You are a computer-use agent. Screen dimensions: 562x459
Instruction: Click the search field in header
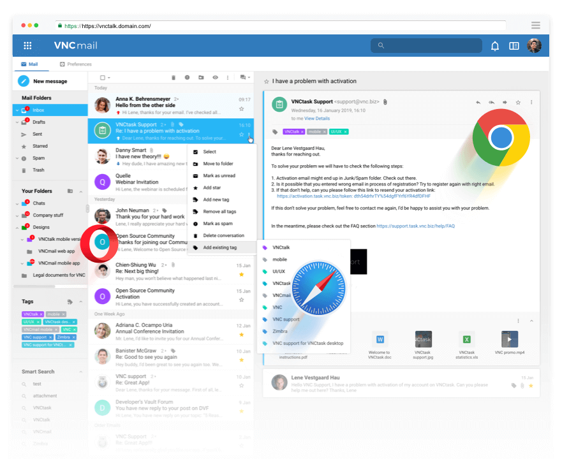click(x=426, y=45)
